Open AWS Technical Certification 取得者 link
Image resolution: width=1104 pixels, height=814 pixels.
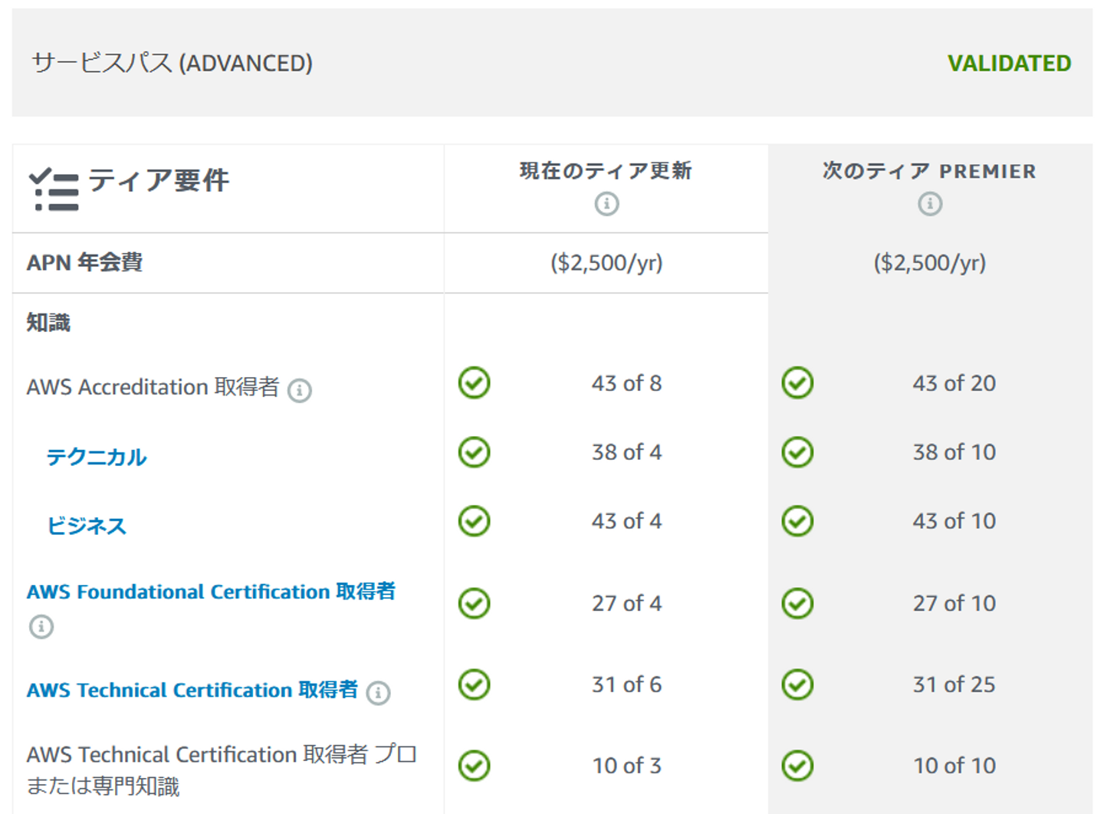(x=192, y=690)
